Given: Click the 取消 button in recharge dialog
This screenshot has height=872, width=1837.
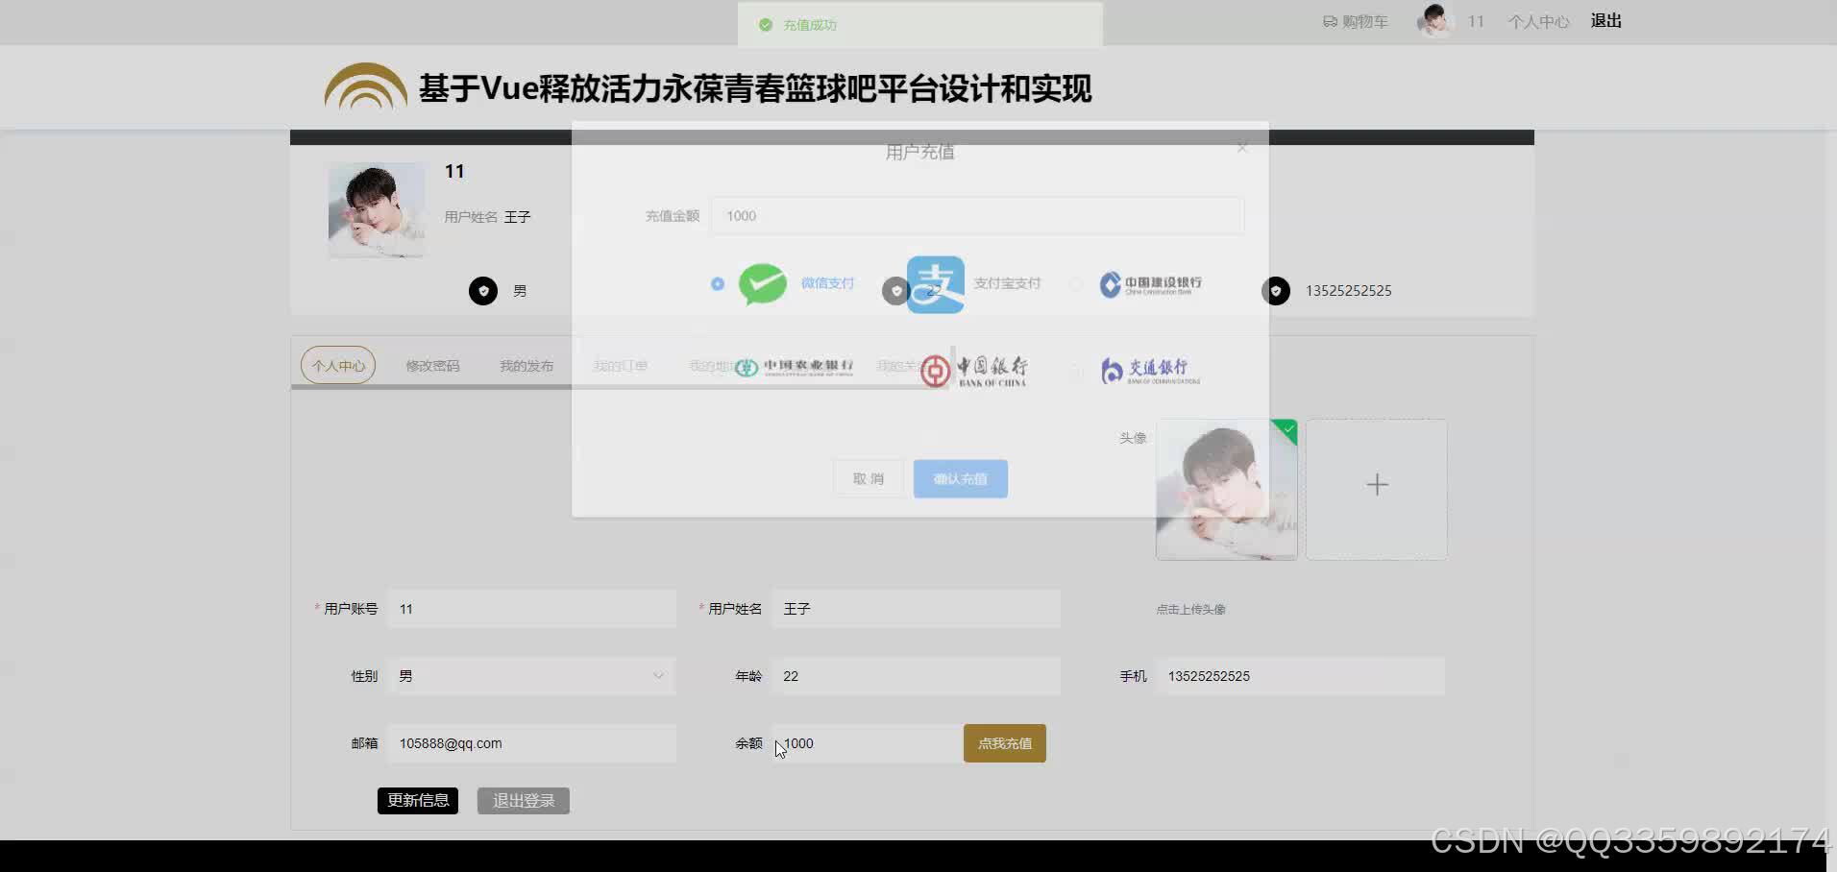Looking at the screenshot, I should 869,478.
